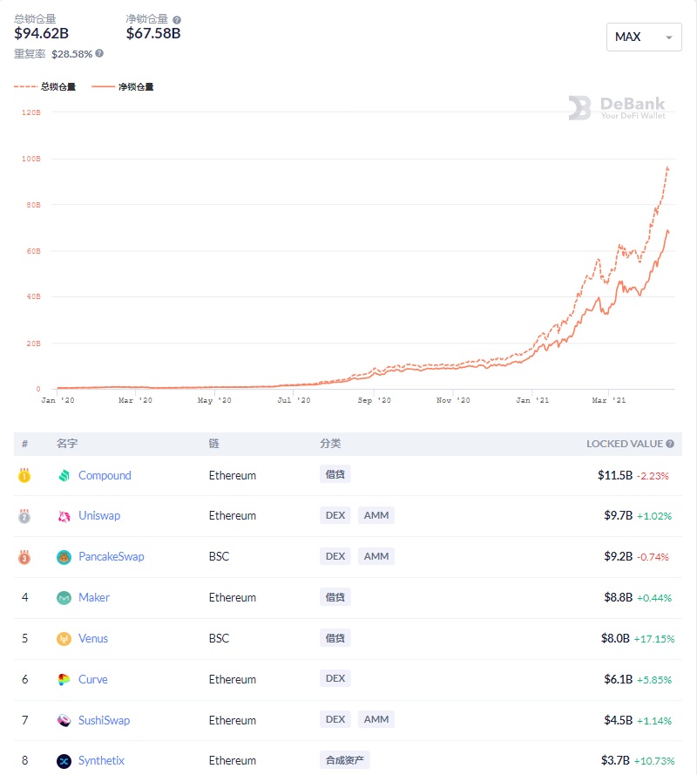Click the Compound logo icon
697x775 pixels.
click(x=64, y=475)
